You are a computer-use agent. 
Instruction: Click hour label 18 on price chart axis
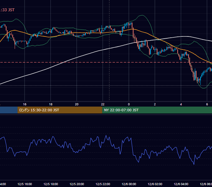(51, 104)
